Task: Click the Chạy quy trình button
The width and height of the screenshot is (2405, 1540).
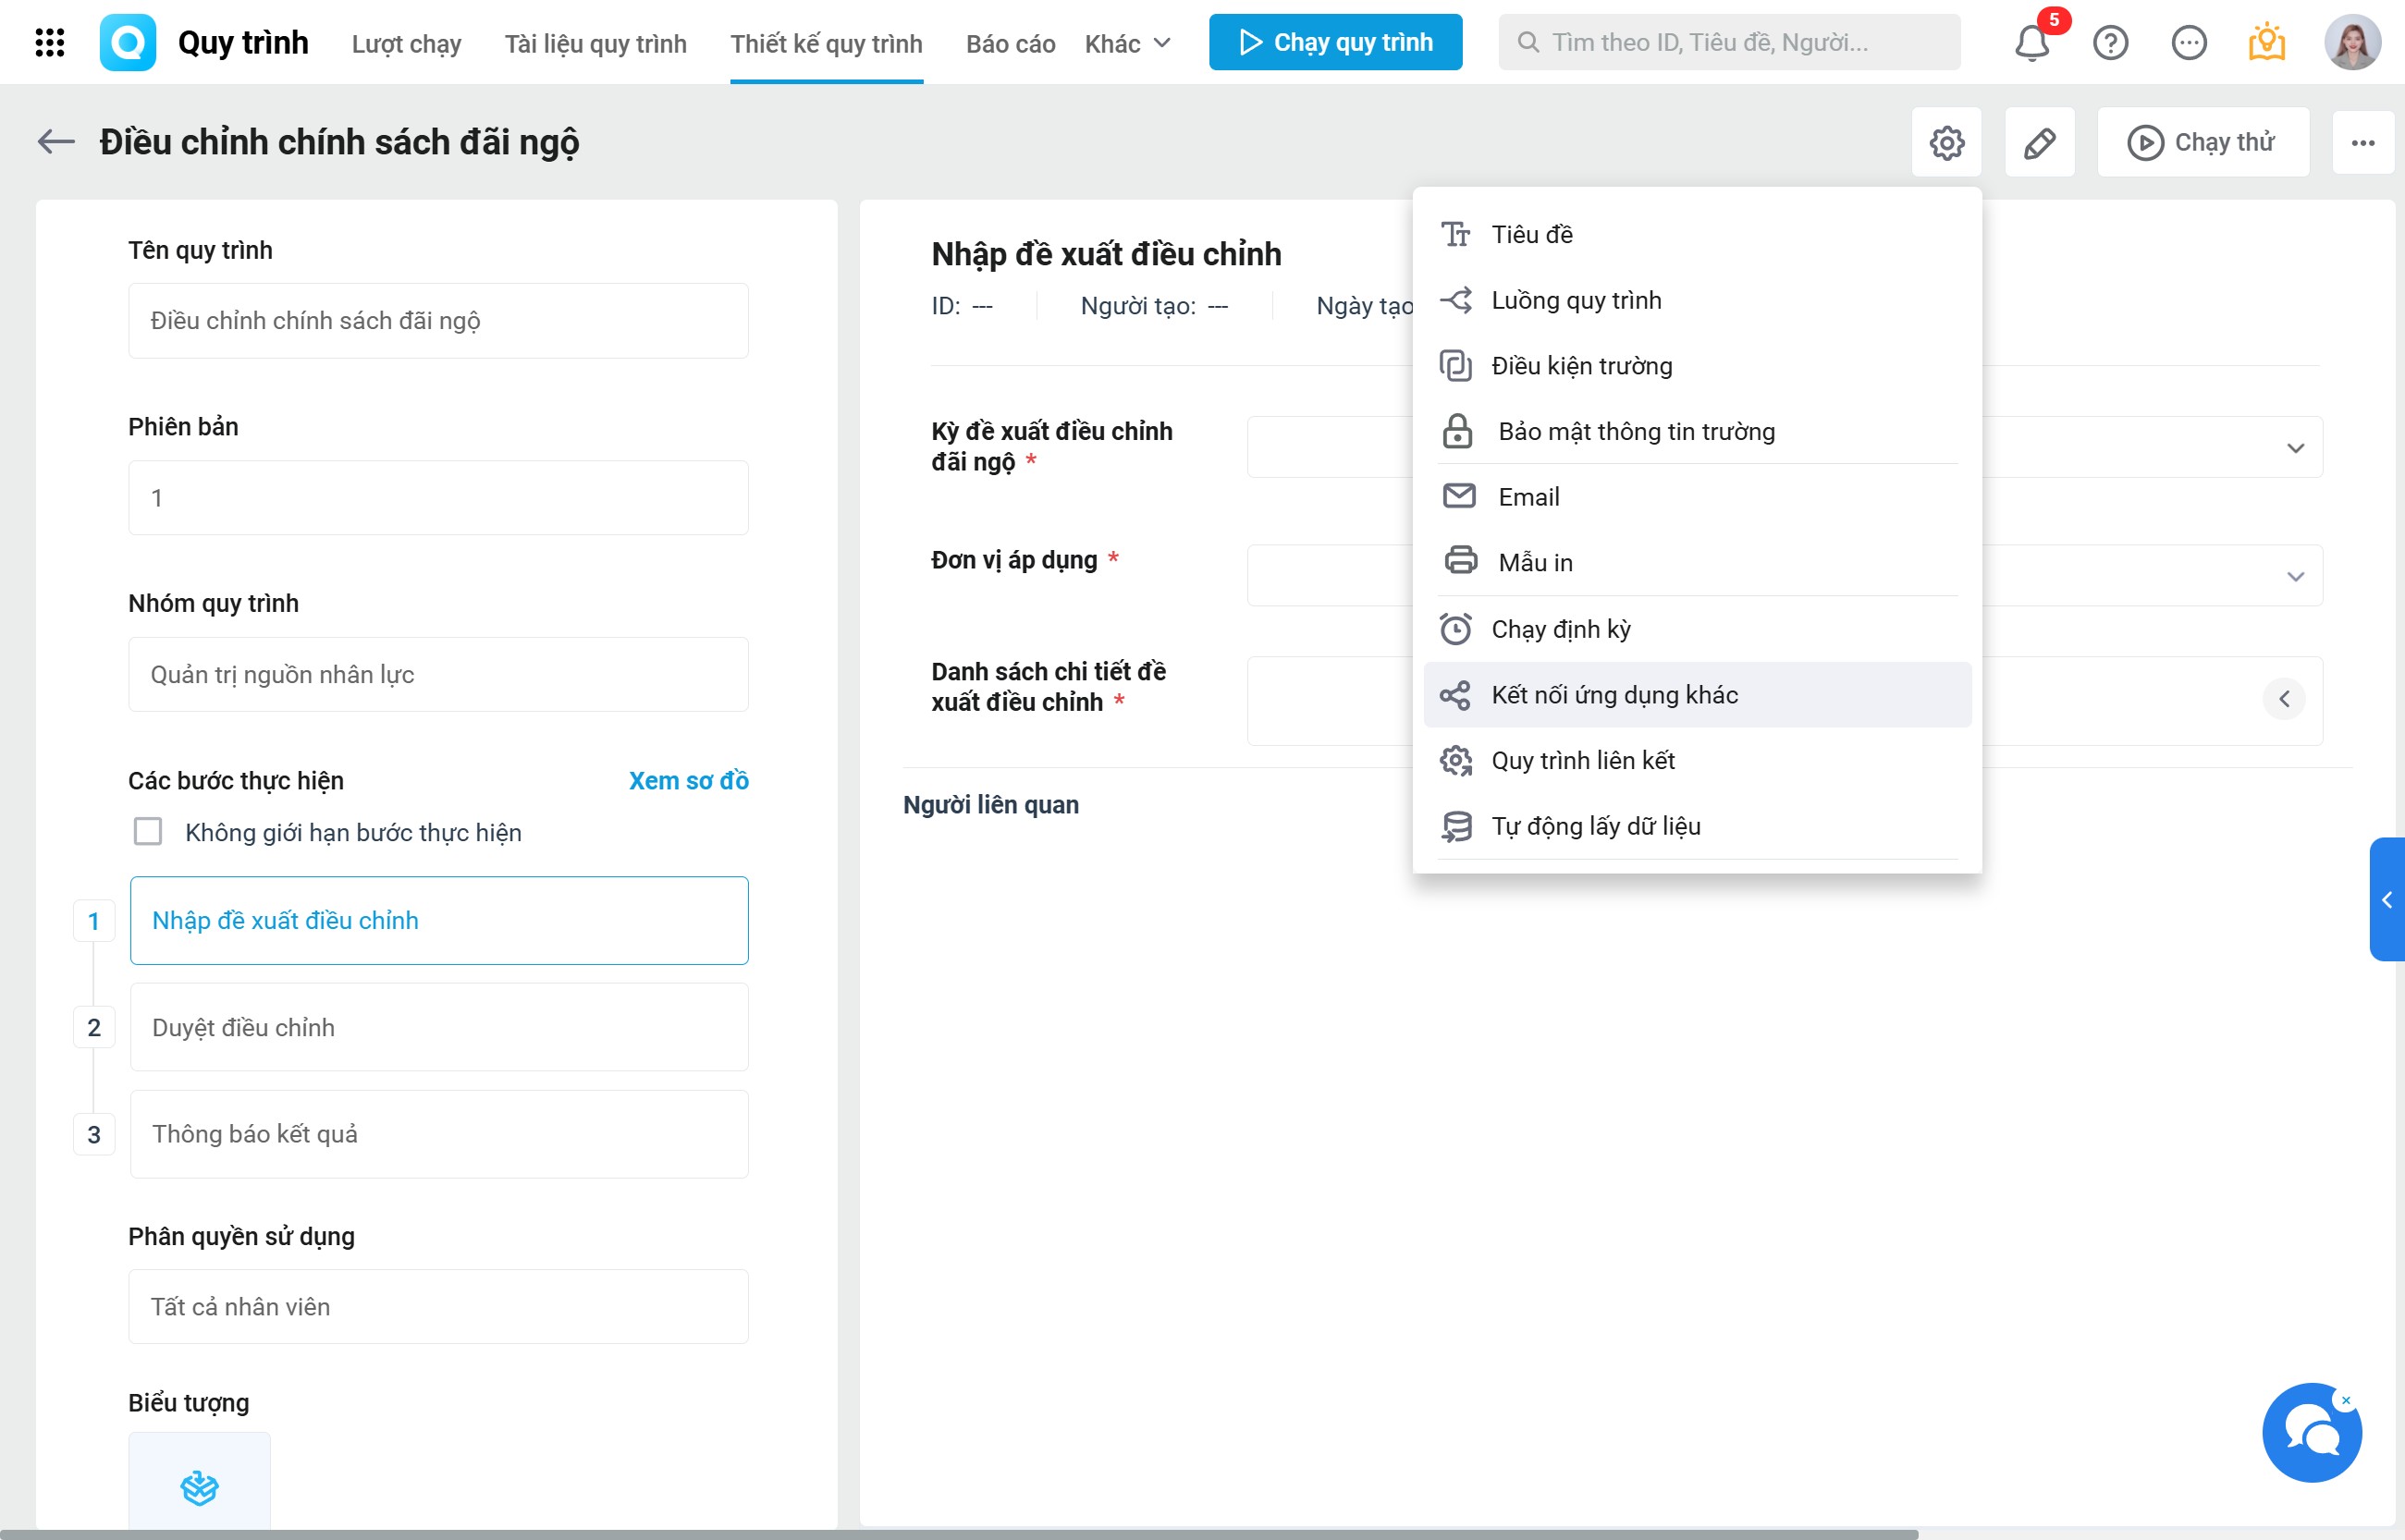Action: click(x=1334, y=42)
